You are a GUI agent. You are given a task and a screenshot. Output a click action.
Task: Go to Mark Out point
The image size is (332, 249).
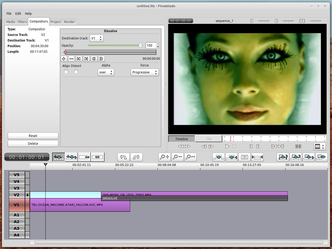point(281,146)
